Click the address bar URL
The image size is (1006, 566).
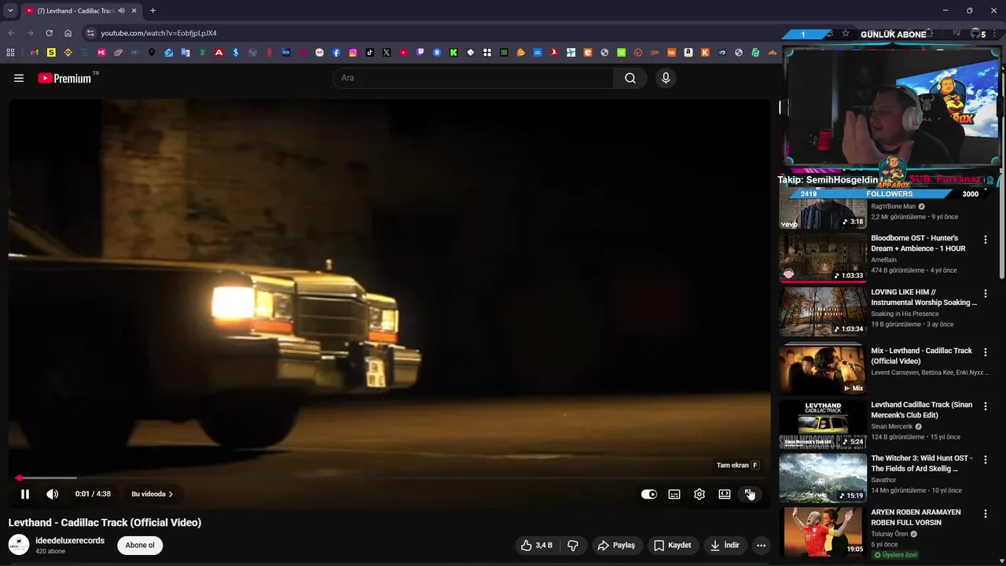[x=159, y=33]
